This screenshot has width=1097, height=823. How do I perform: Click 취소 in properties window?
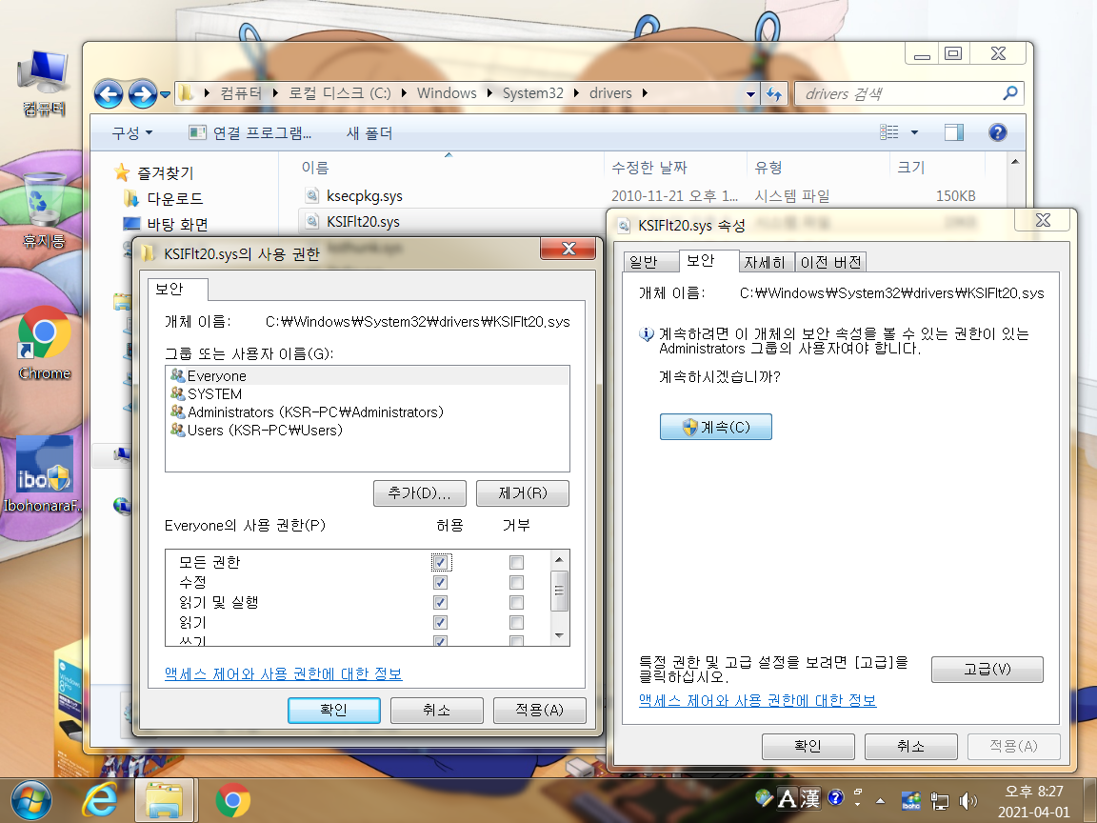[911, 746]
